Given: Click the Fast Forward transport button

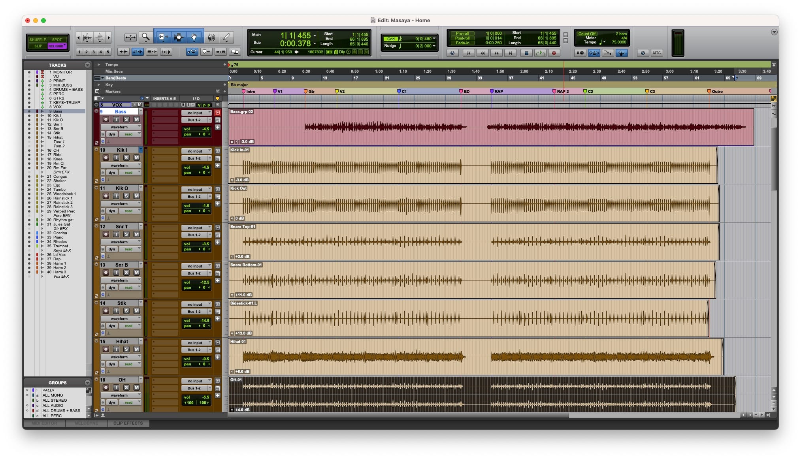Looking at the screenshot, I should [496, 53].
